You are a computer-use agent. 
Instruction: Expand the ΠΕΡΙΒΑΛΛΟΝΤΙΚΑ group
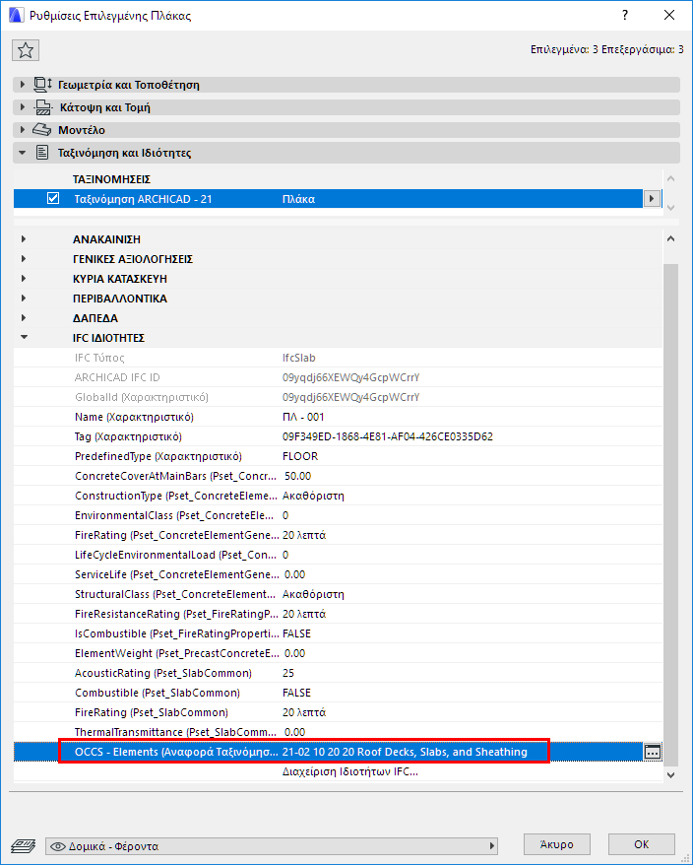[24, 298]
